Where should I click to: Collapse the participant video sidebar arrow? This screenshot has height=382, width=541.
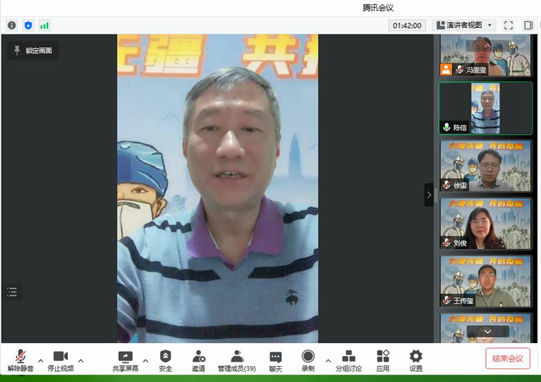(428, 195)
